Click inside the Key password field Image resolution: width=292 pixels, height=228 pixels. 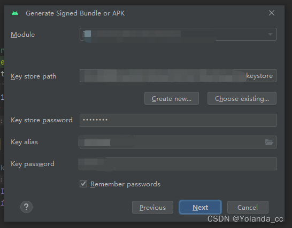[178, 164]
